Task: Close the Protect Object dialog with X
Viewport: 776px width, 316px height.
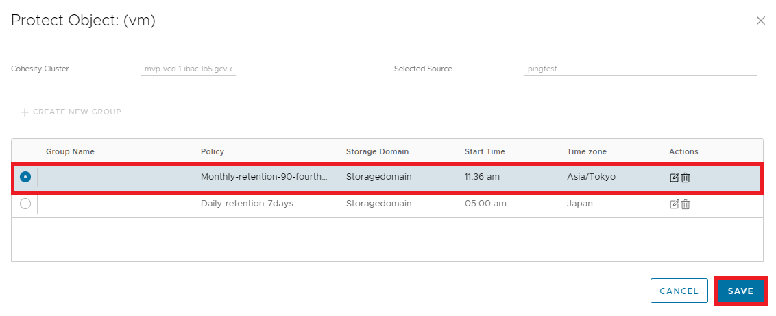Action: [x=760, y=21]
